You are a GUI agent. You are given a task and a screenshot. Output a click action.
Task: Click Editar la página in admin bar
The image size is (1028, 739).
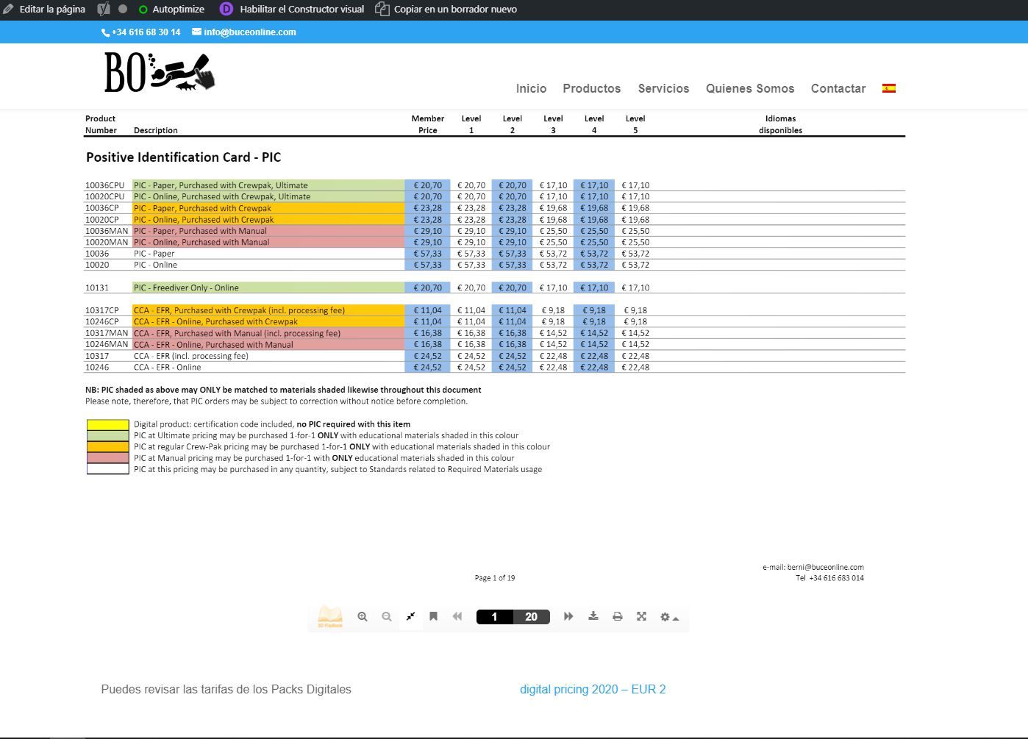[x=52, y=10]
